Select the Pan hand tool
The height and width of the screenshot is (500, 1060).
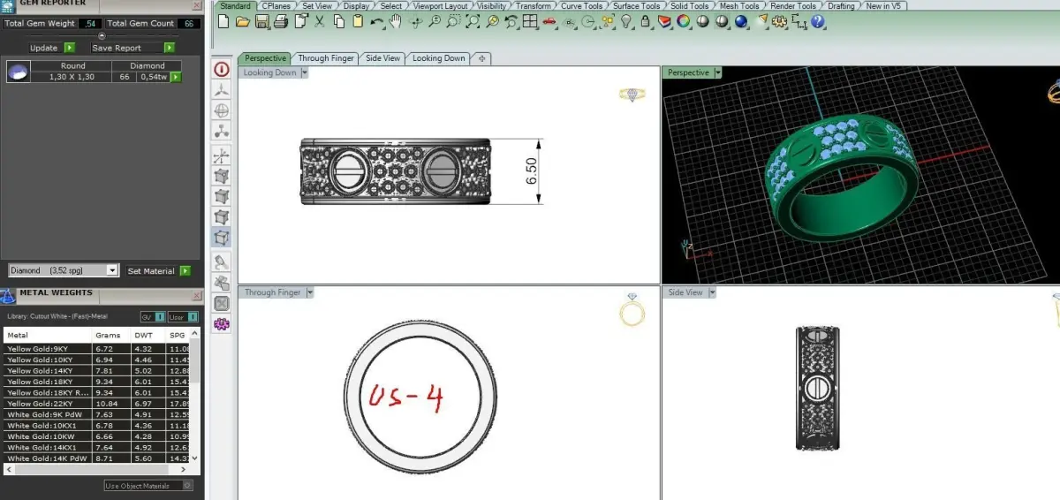(x=396, y=21)
